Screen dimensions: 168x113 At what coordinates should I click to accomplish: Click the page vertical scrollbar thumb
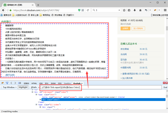(167, 28)
